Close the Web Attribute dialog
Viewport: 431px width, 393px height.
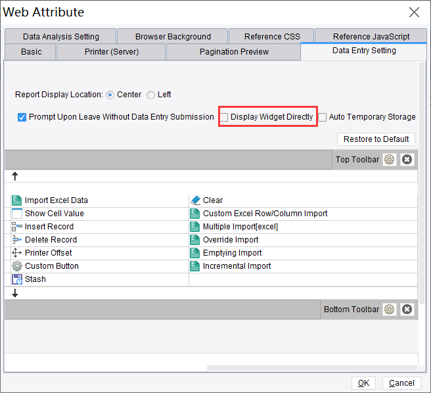tap(414, 12)
